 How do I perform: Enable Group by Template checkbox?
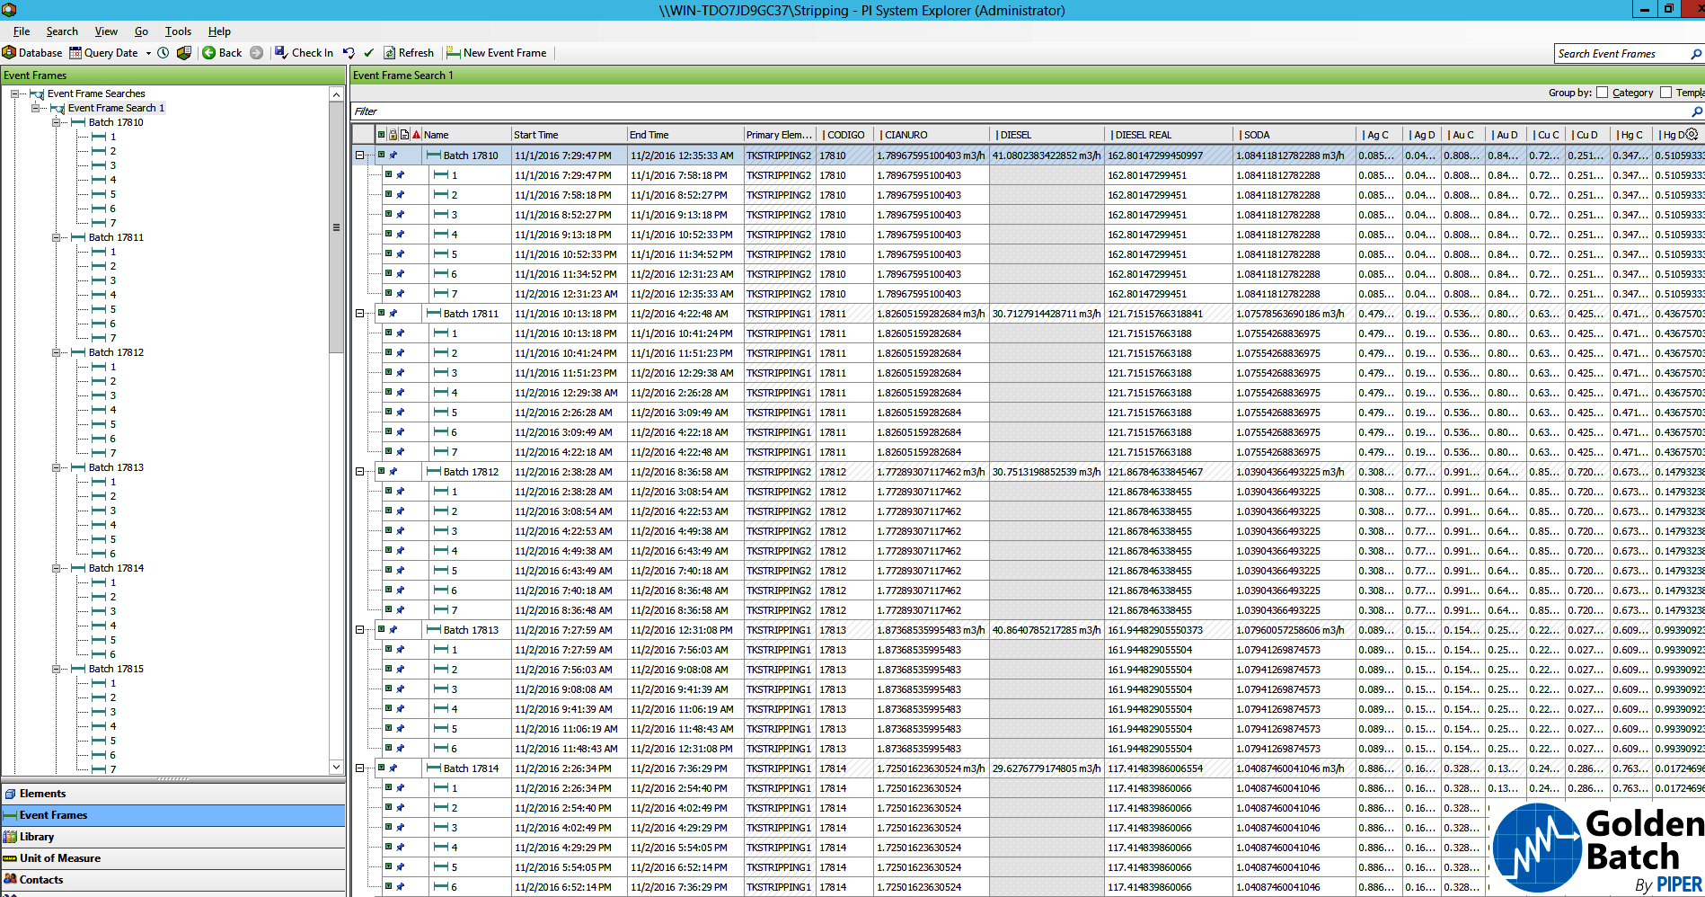(x=1665, y=93)
